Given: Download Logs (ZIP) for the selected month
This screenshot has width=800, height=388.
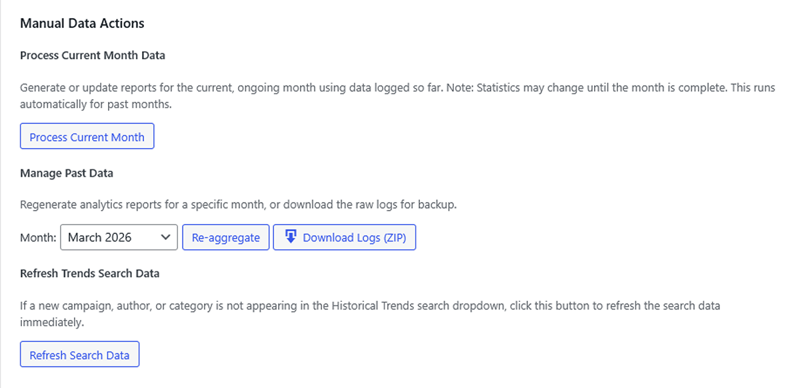Looking at the screenshot, I should (345, 237).
